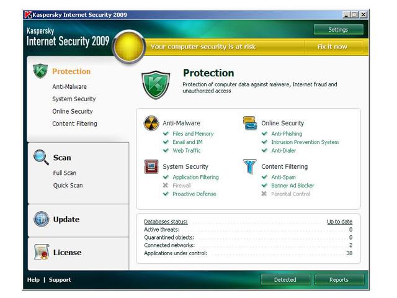Click the Update globe icon
The height and width of the screenshot is (298, 397).
pyautogui.click(x=41, y=219)
